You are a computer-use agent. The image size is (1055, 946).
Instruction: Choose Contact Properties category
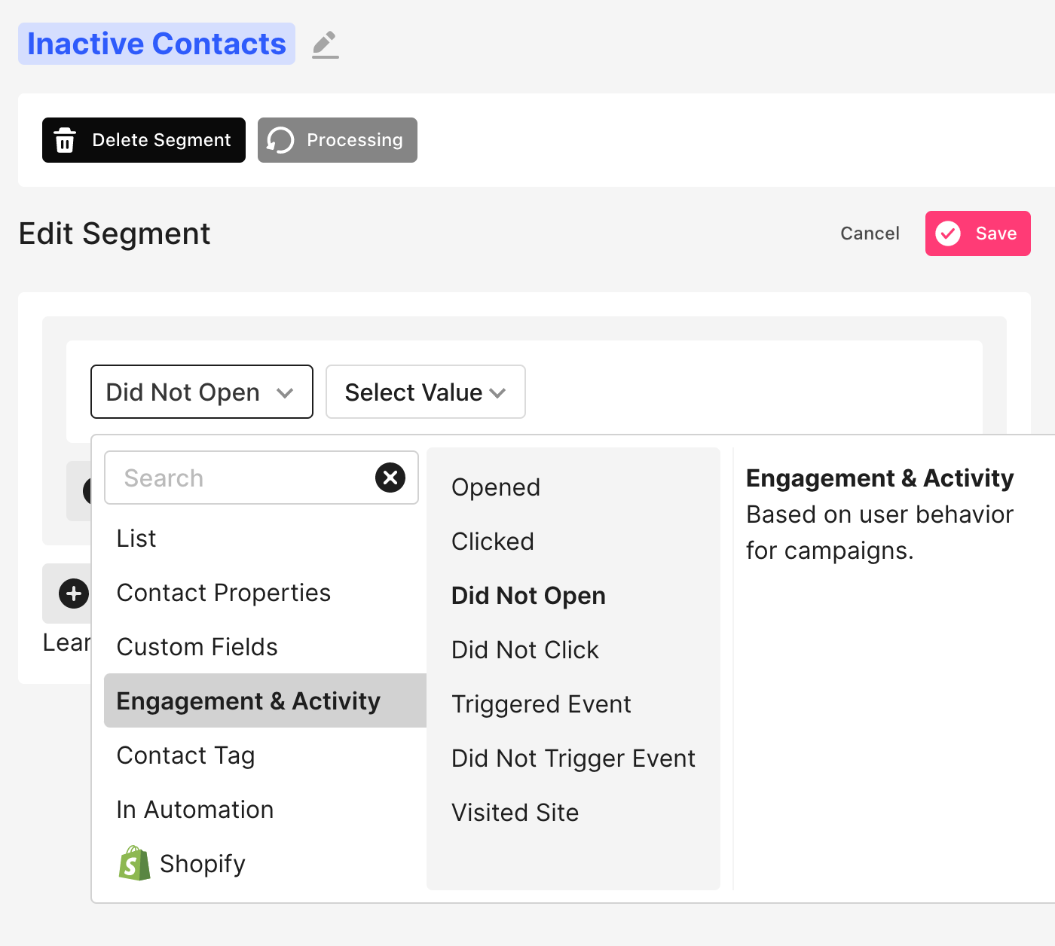click(224, 593)
